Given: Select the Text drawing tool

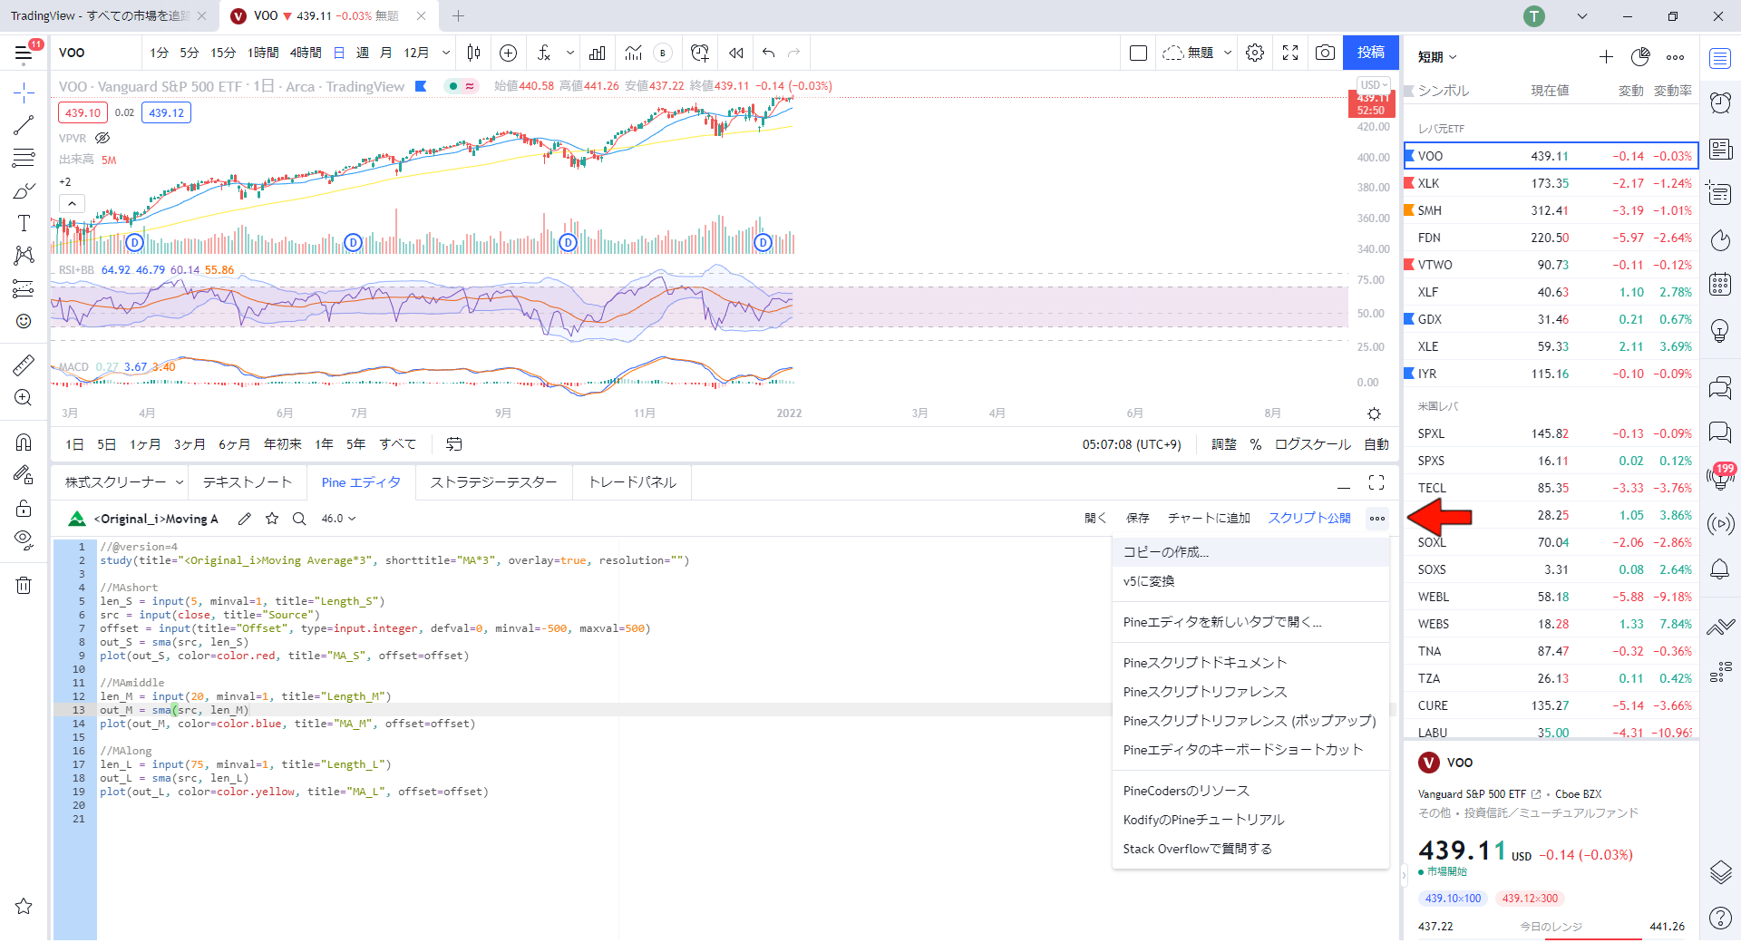Looking at the screenshot, I should tap(24, 224).
